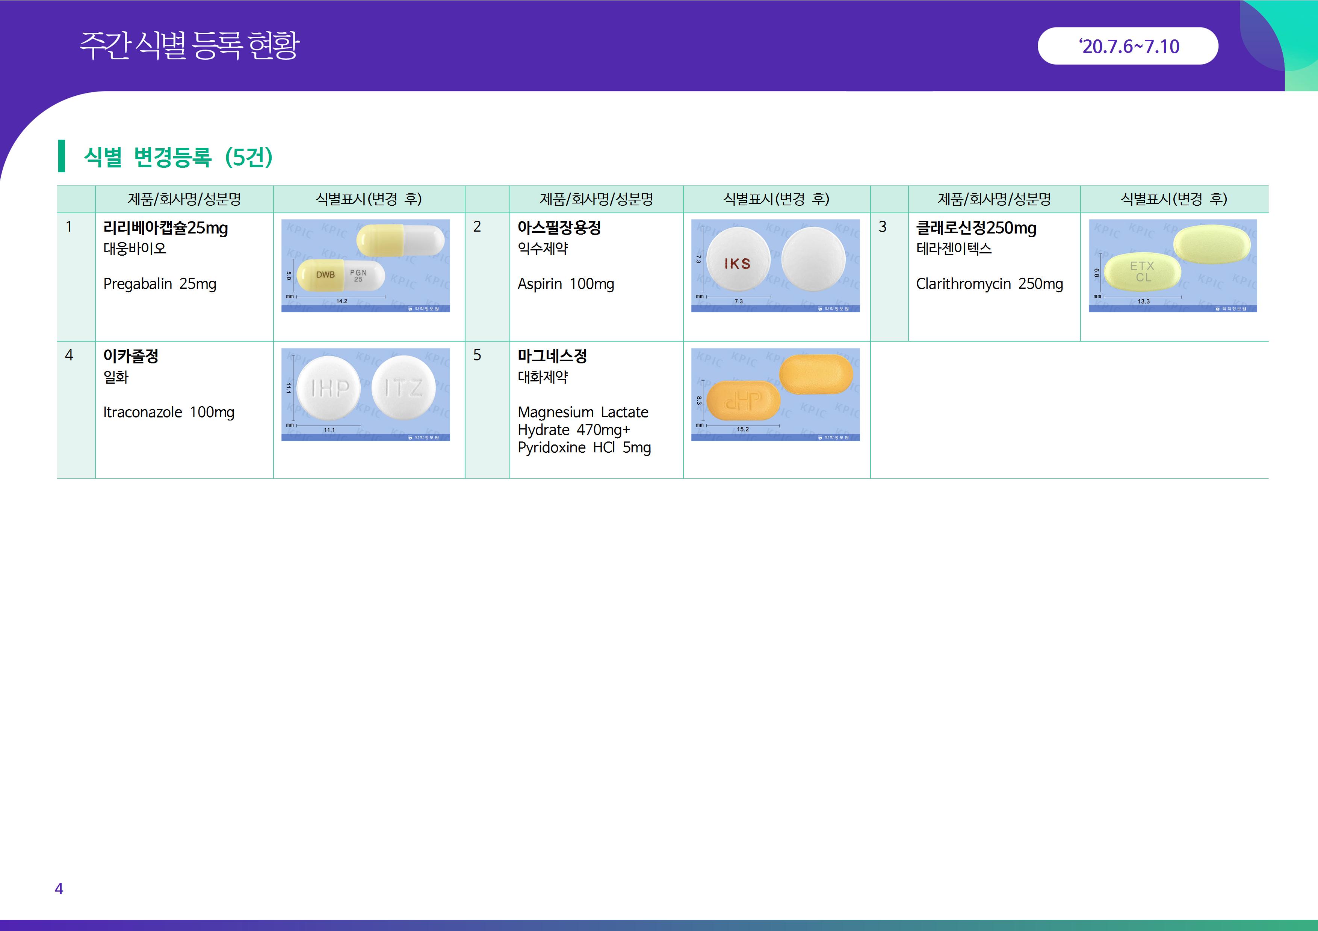Click the 리리베아캡슐25mg capsule image
Screen dimensions: 1318x931
pyautogui.click(x=366, y=265)
